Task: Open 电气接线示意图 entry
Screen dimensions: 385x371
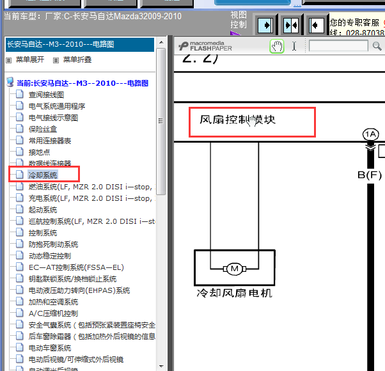Action: (x=53, y=118)
